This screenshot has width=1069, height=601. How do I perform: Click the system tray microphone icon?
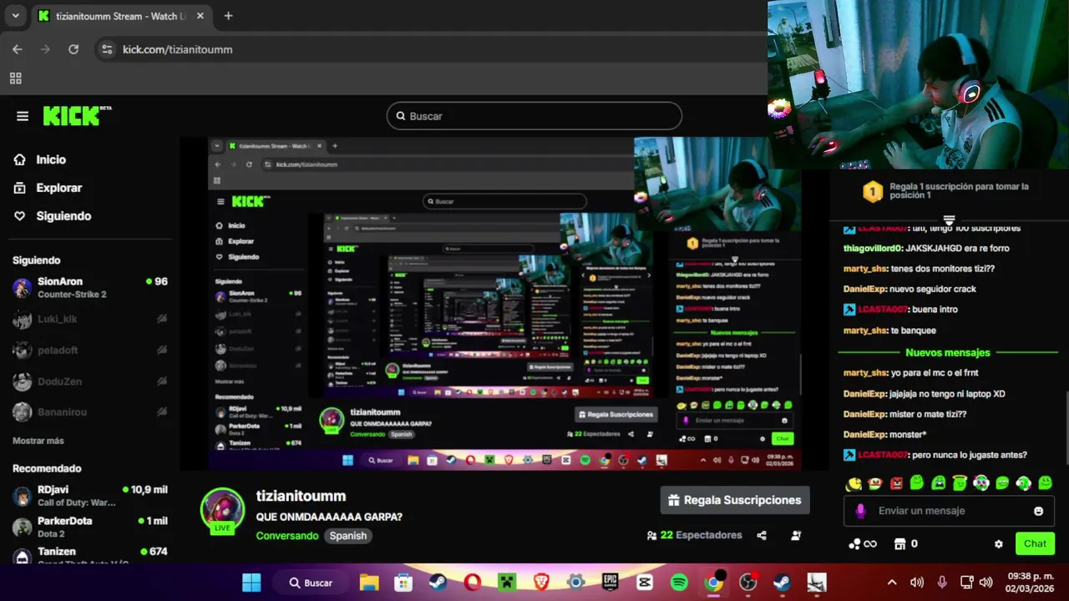(942, 583)
